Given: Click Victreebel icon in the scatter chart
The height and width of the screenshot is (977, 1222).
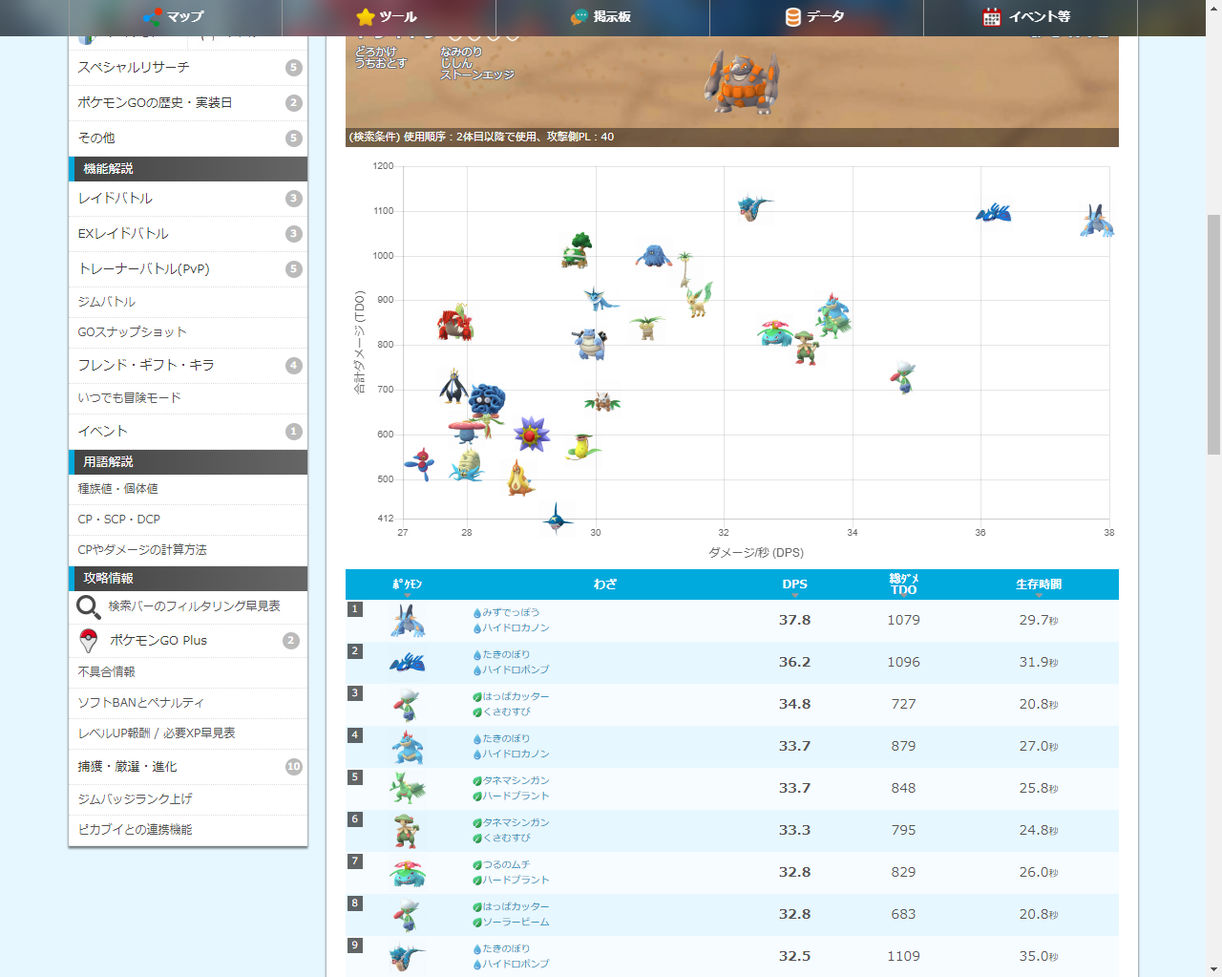Looking at the screenshot, I should (582, 447).
